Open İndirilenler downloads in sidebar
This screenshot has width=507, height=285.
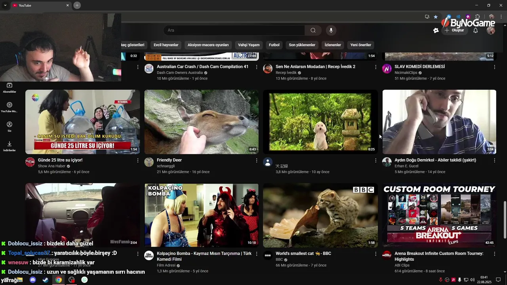(10, 146)
